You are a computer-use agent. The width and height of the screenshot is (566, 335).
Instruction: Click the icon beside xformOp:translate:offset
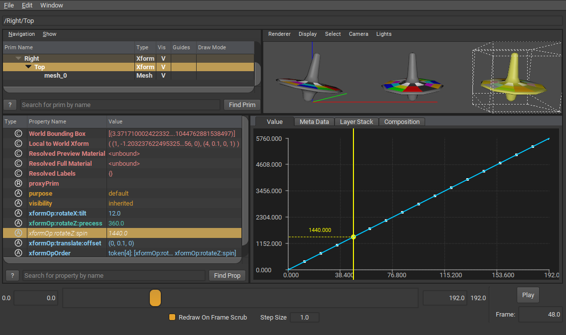(18, 243)
